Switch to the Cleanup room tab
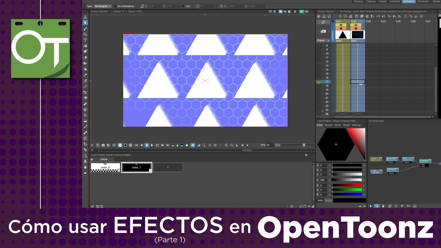The height and width of the screenshot is (248, 441). (x=371, y=1)
